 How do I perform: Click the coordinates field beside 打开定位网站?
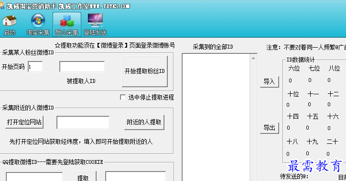click(x=83, y=122)
